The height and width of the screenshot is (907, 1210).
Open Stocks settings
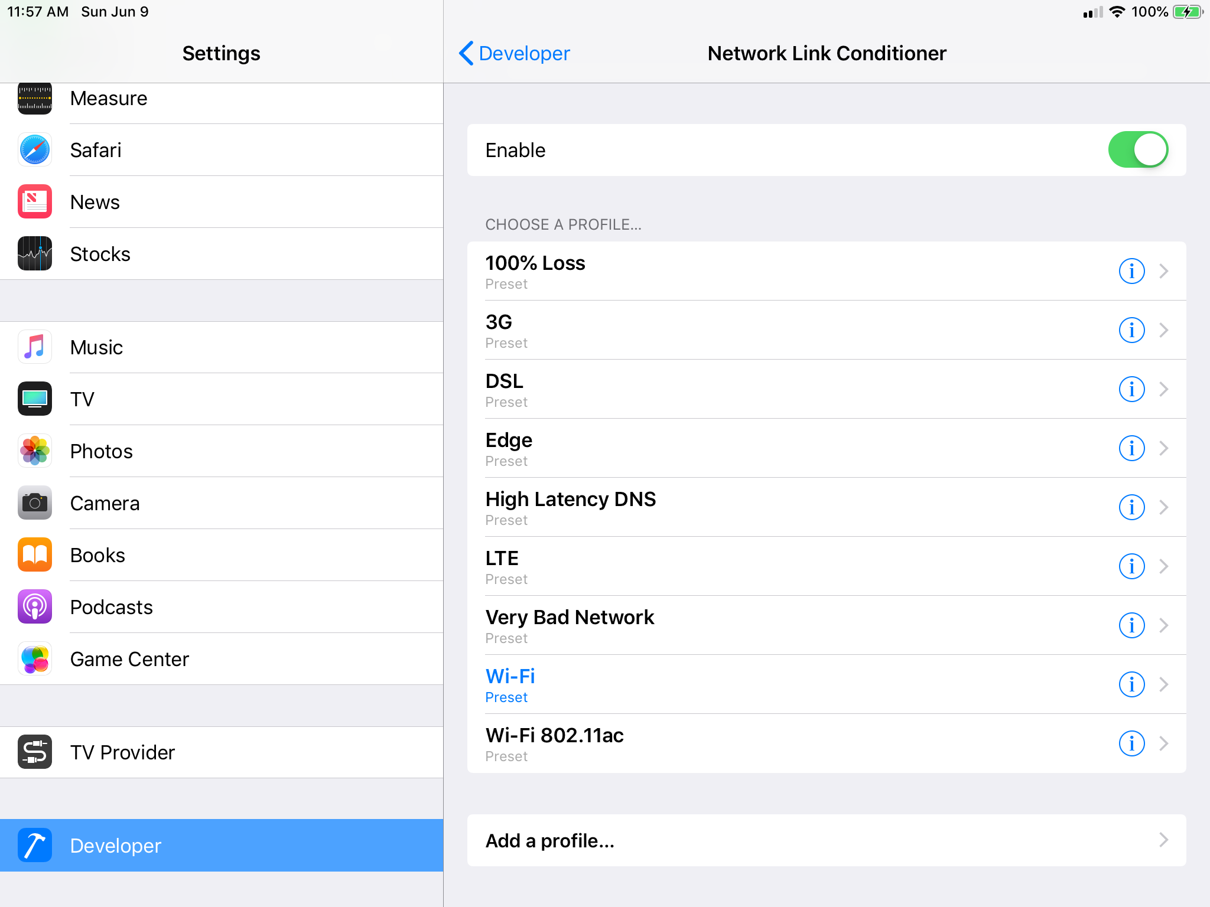pyautogui.click(x=222, y=254)
